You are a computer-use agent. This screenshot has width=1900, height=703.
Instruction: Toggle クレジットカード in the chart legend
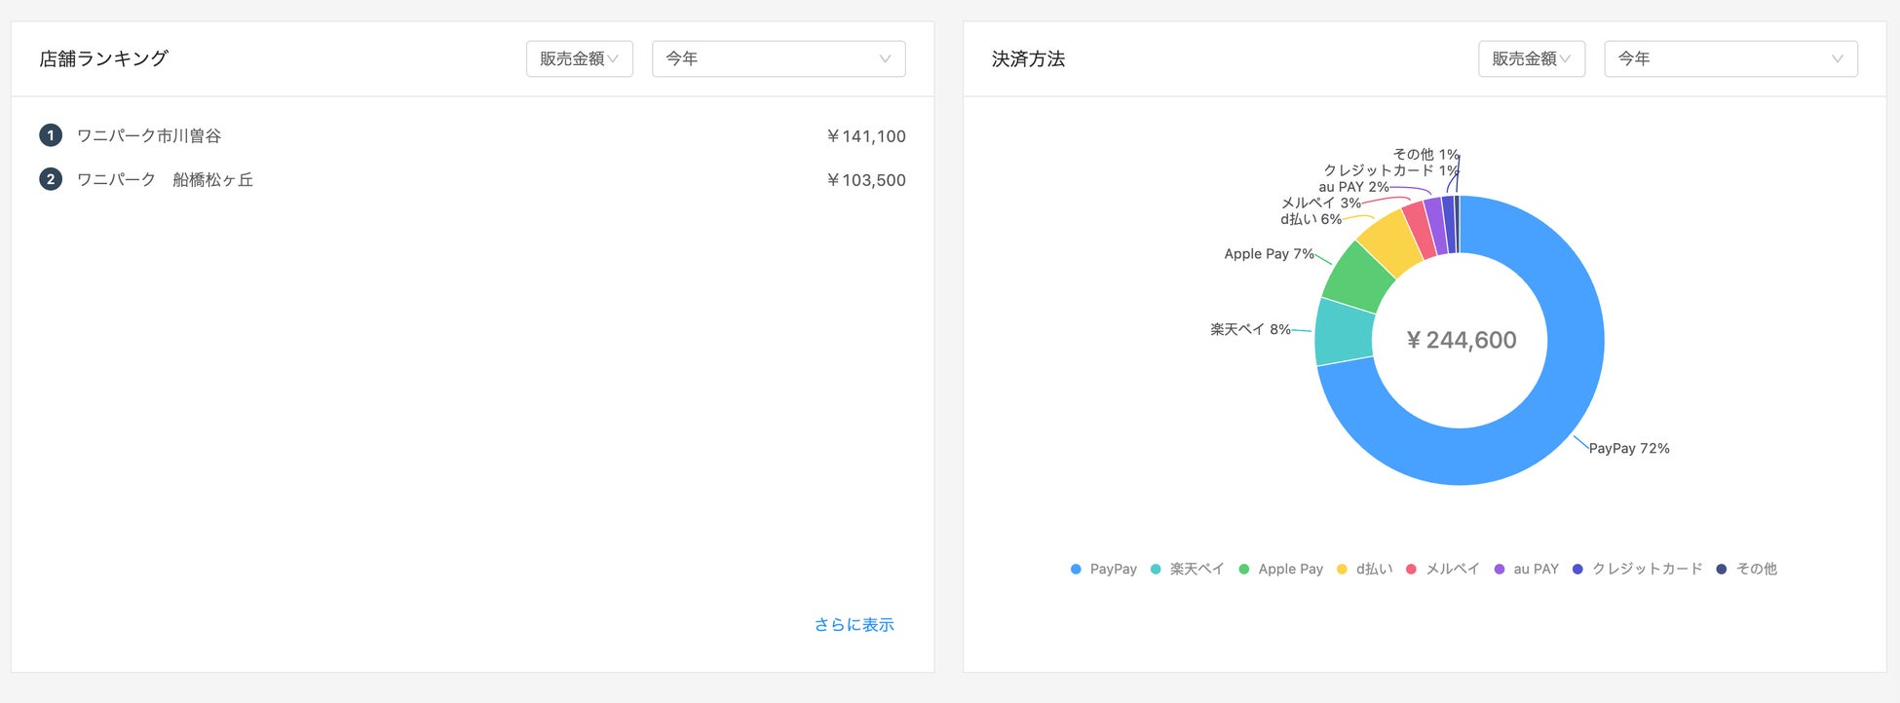pyautogui.click(x=1638, y=569)
